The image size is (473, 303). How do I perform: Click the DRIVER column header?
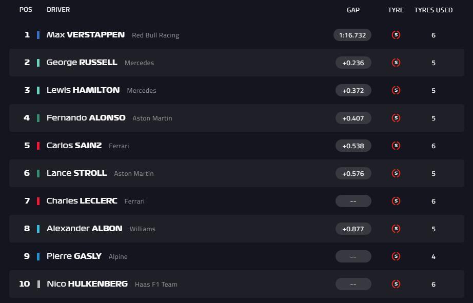click(x=58, y=10)
